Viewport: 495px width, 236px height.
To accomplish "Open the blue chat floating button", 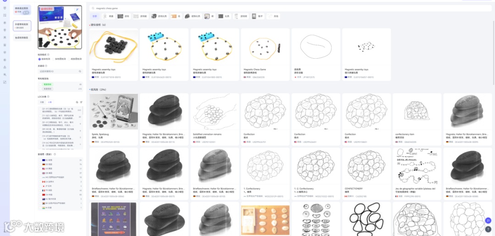I will tap(489, 220).
